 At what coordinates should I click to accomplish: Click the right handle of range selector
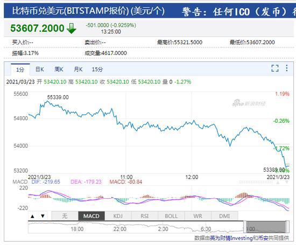click(288, 227)
